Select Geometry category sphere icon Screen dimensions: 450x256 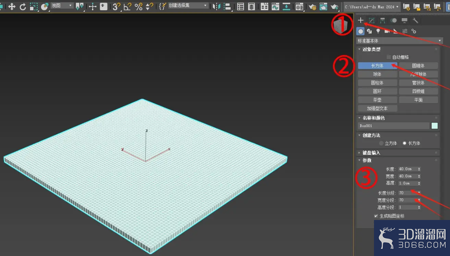click(360, 31)
